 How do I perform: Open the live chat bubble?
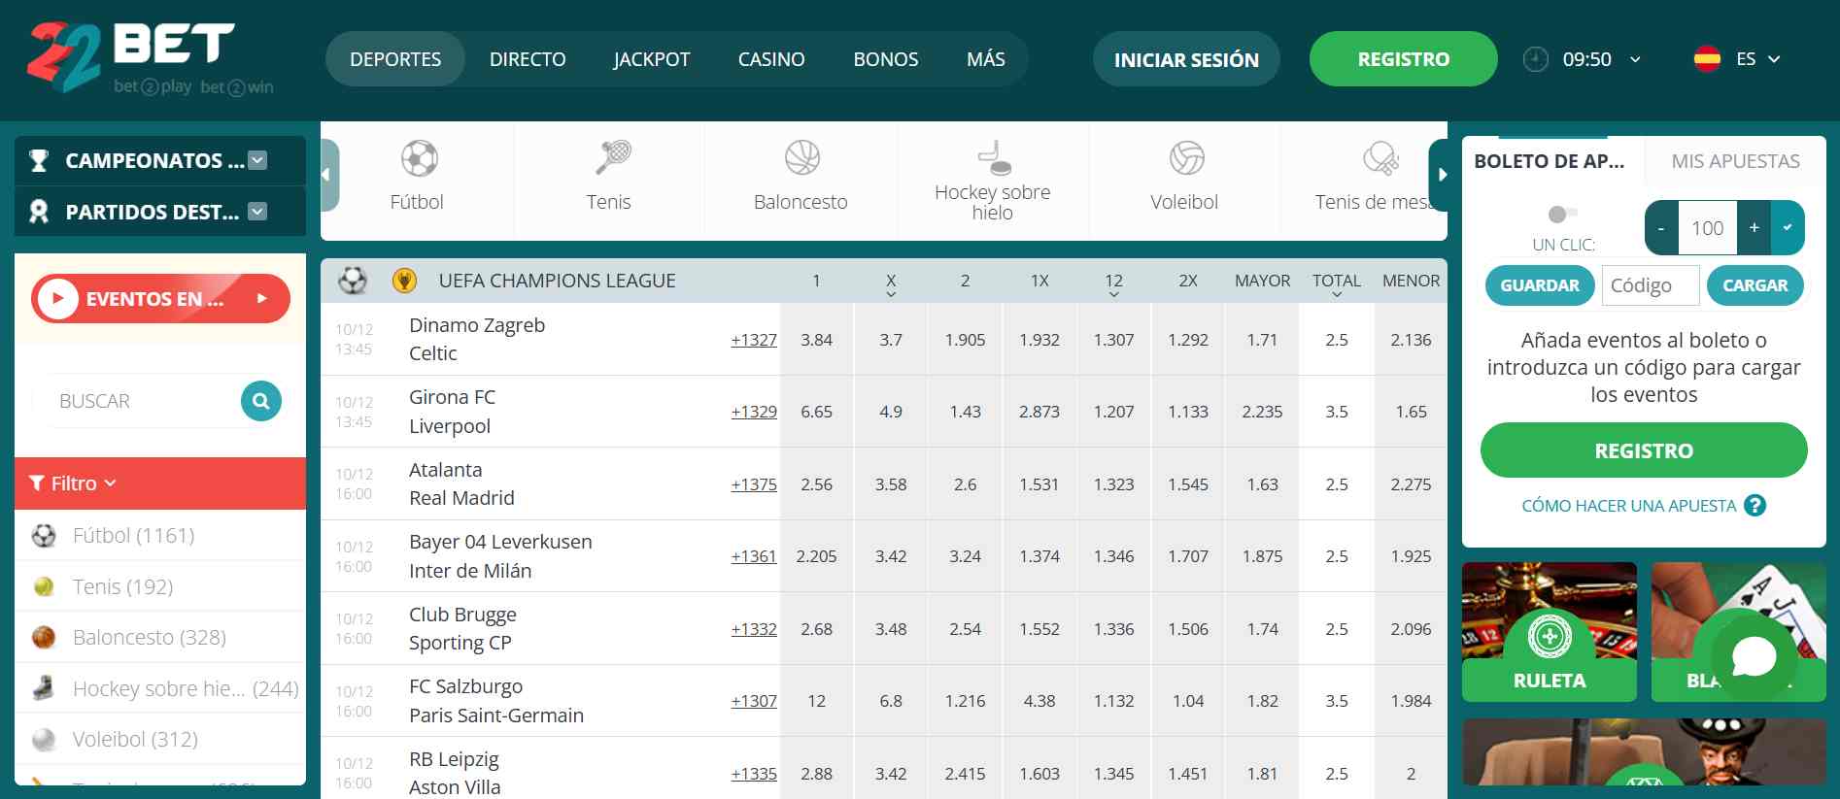[1754, 657]
